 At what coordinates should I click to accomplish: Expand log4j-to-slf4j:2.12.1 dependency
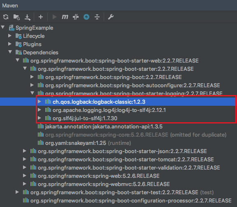[x=39, y=110]
